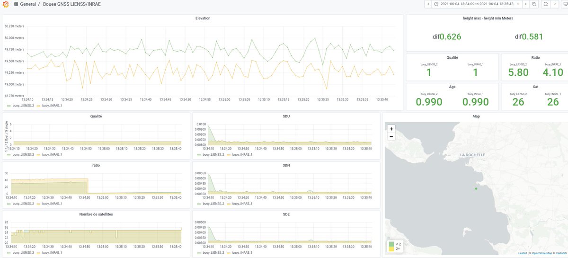This screenshot has width=568, height=258.
Task: Click the 5.80 ratio value for buoy_LIENSS_2
Action: click(x=518, y=72)
